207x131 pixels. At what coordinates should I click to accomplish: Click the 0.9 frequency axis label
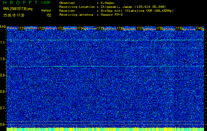pyautogui.click(x=3, y=75)
